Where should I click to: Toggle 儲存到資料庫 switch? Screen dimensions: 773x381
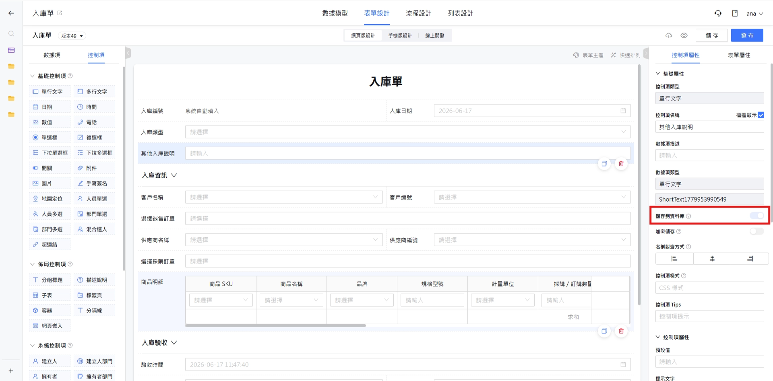[x=756, y=216]
